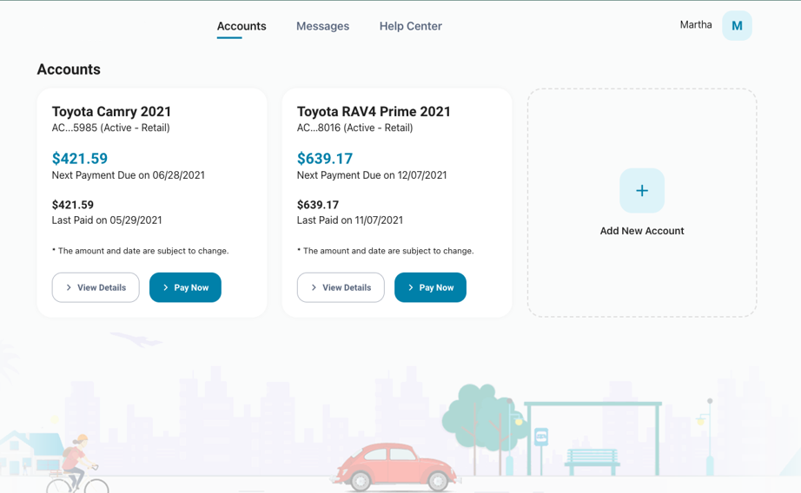View Details of Toyota RAV4 Prime 2021

[x=341, y=287]
